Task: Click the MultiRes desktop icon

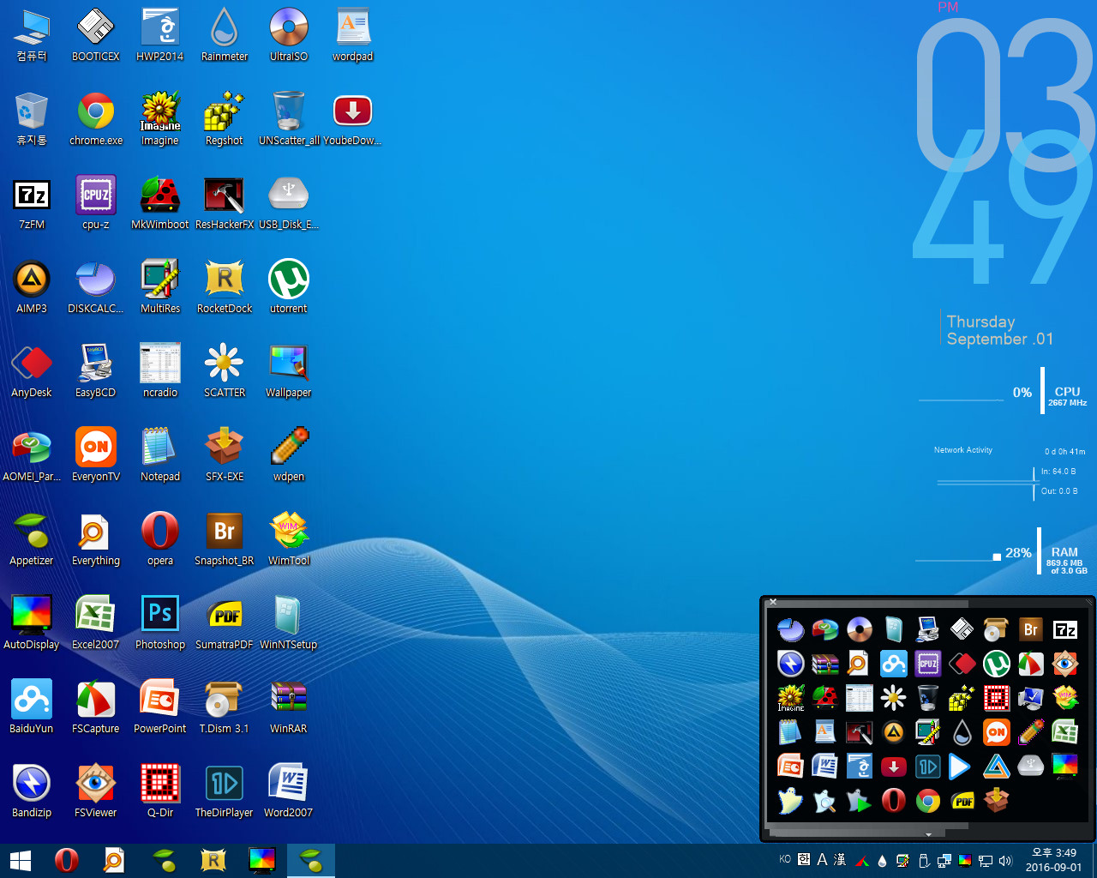Action: click(x=160, y=288)
